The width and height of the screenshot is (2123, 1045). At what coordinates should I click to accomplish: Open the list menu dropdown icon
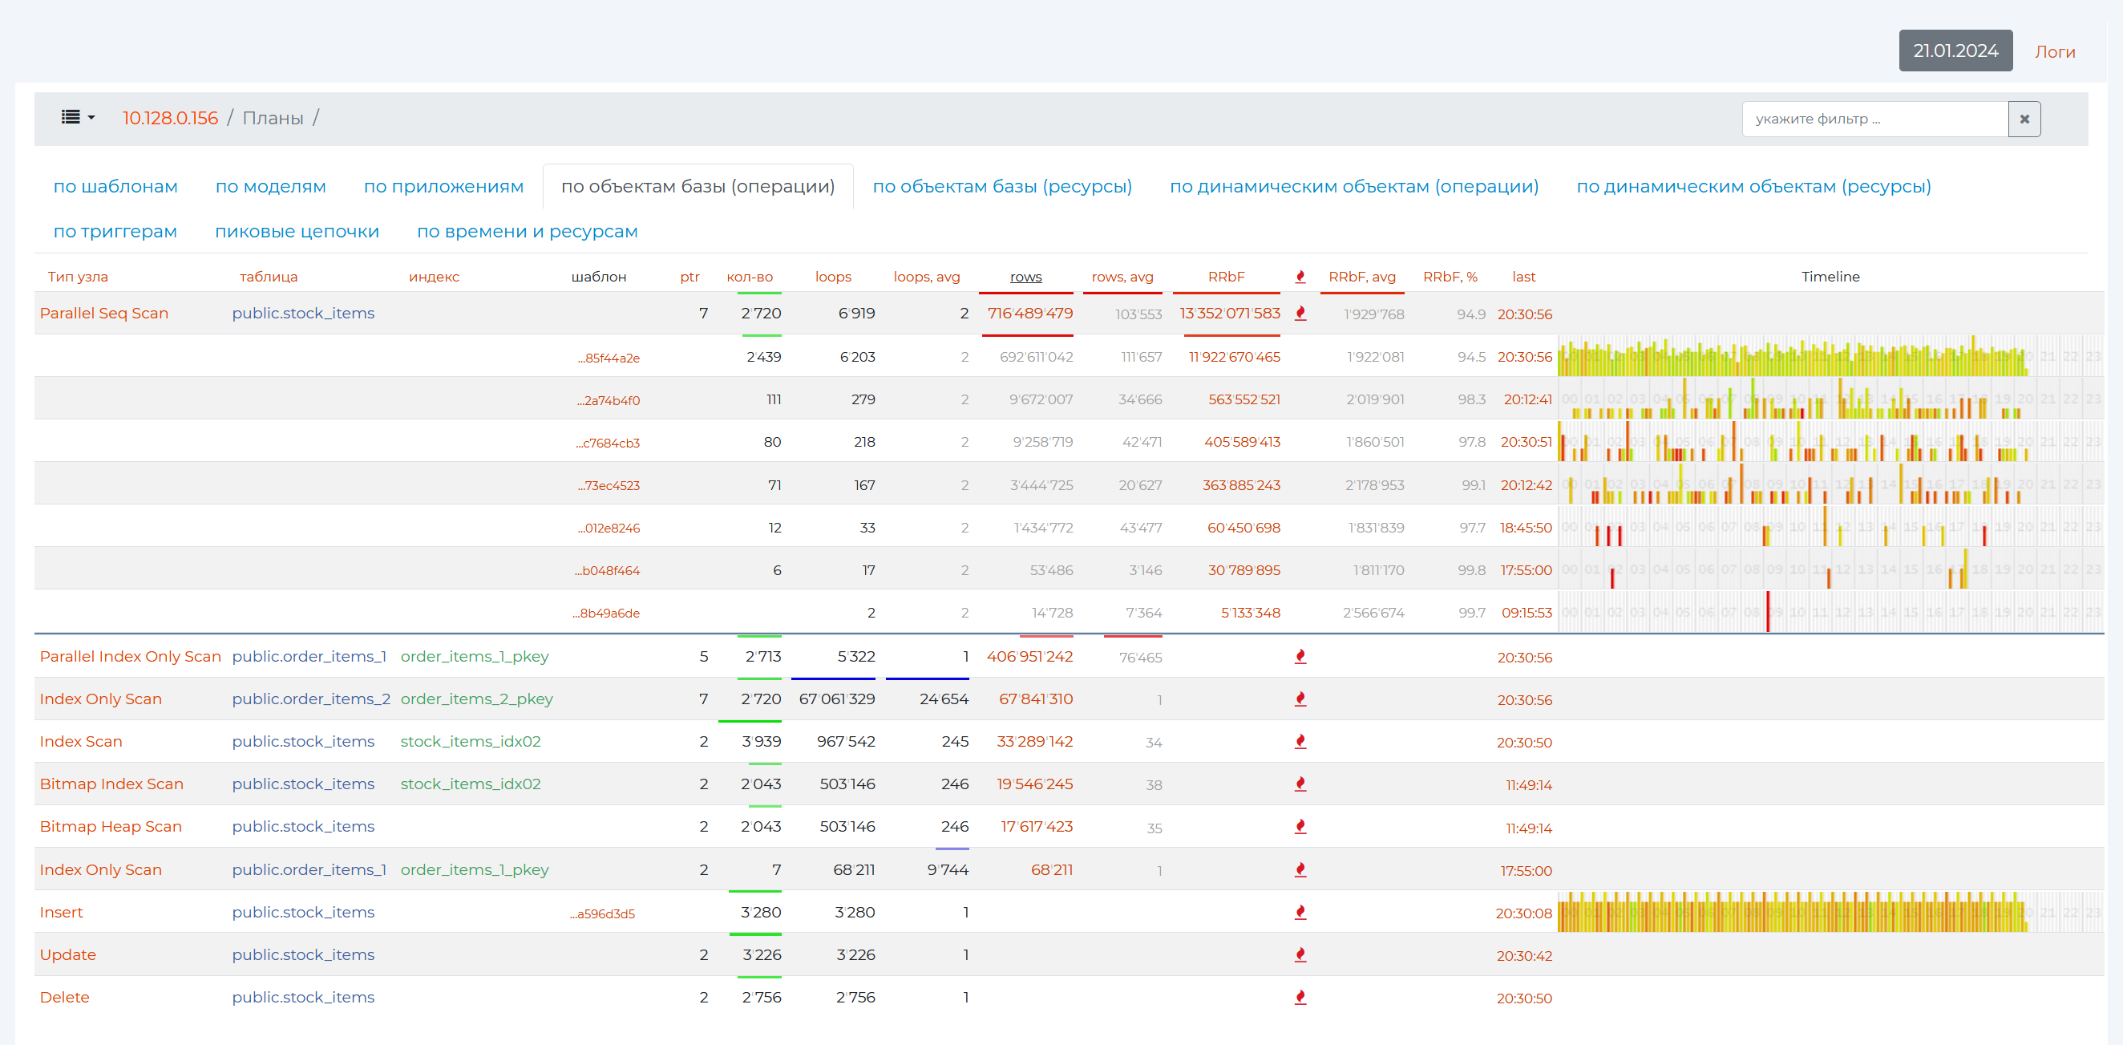point(78,118)
